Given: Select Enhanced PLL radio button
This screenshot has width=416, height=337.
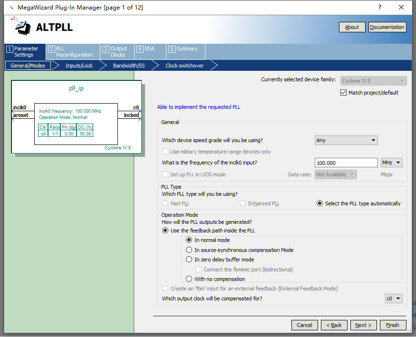Looking at the screenshot, I should click(x=242, y=203).
